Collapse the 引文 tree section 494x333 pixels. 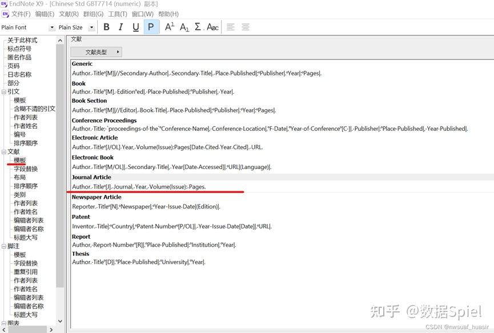point(4,91)
